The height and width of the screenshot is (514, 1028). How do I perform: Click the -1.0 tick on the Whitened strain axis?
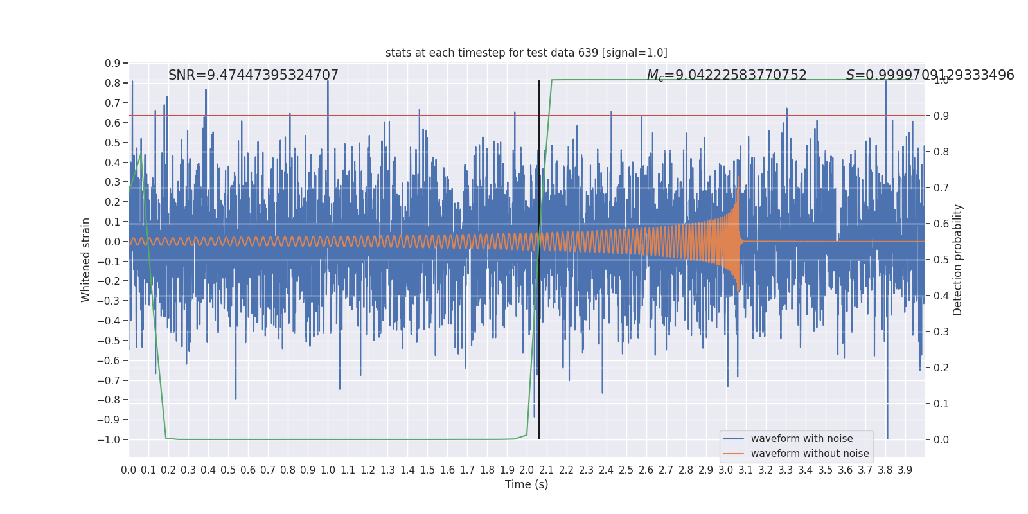[109, 439]
